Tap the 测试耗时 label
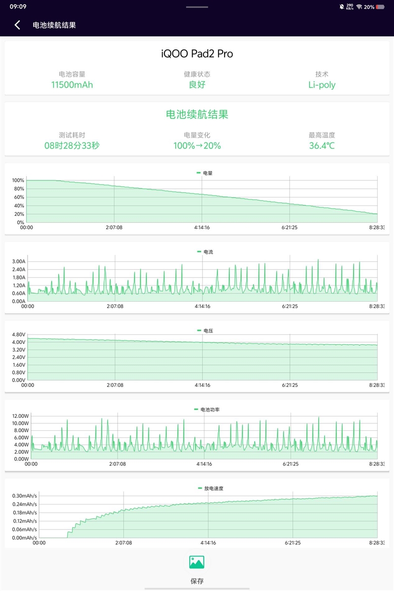 pyautogui.click(x=72, y=135)
